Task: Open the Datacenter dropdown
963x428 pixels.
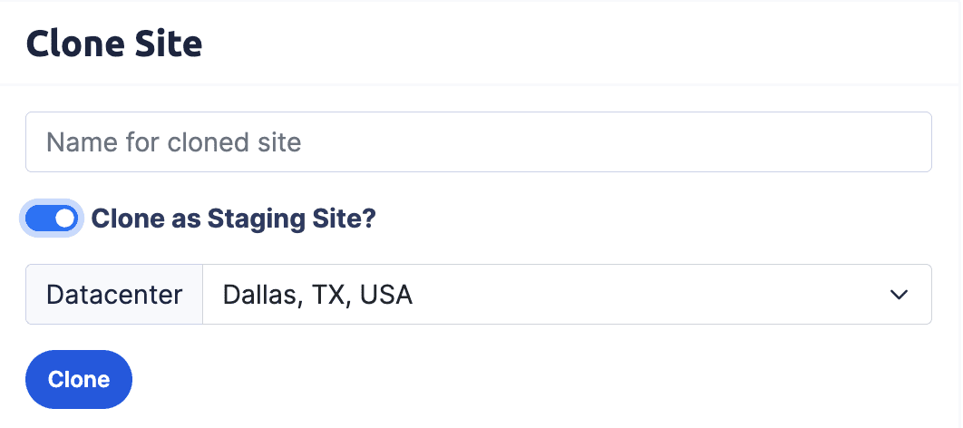Action: pos(567,295)
